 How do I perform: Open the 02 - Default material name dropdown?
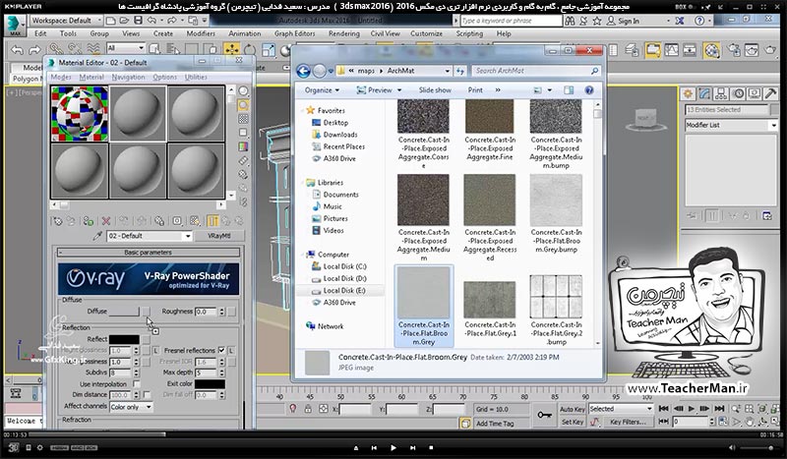point(150,236)
